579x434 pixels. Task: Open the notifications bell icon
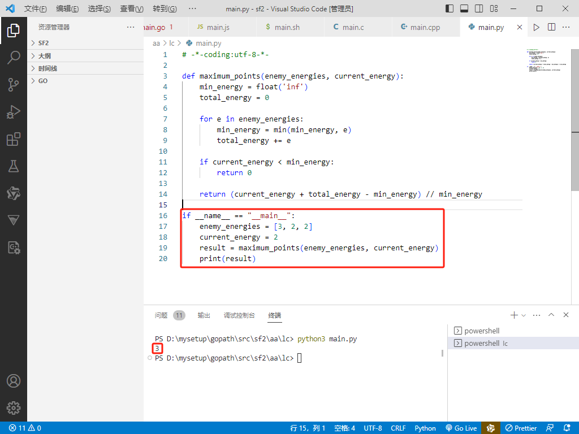[x=567, y=428]
